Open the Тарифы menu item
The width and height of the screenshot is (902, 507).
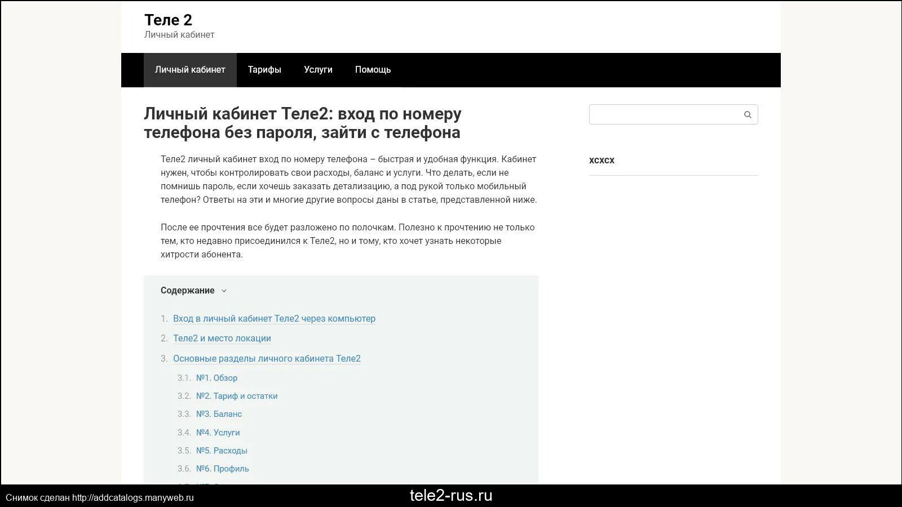point(264,70)
